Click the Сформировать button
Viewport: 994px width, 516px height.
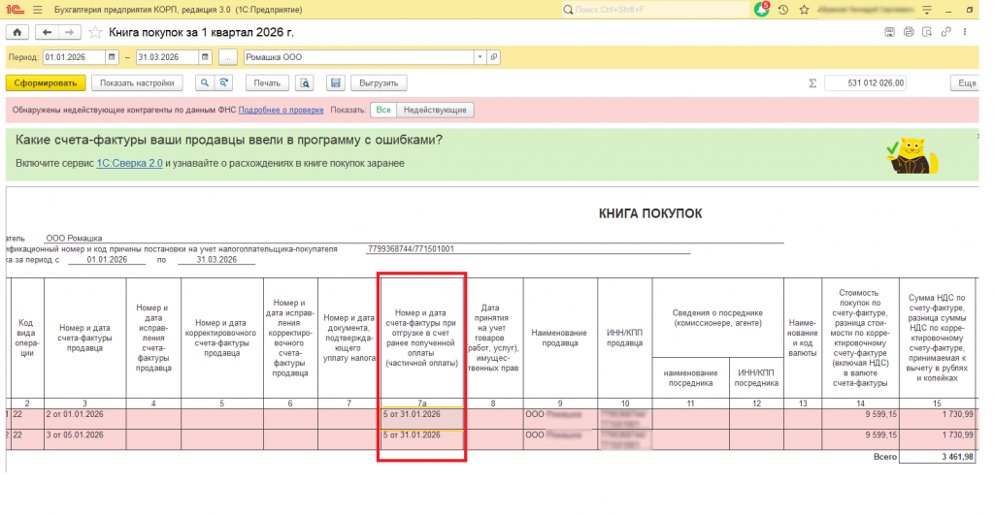46,83
